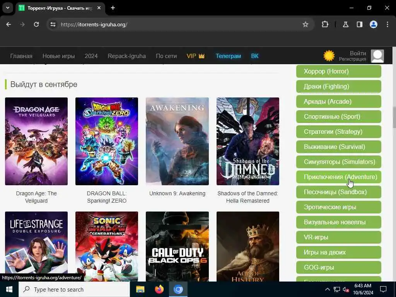Click the network tray icon
396x297 pixels.
[337, 289]
